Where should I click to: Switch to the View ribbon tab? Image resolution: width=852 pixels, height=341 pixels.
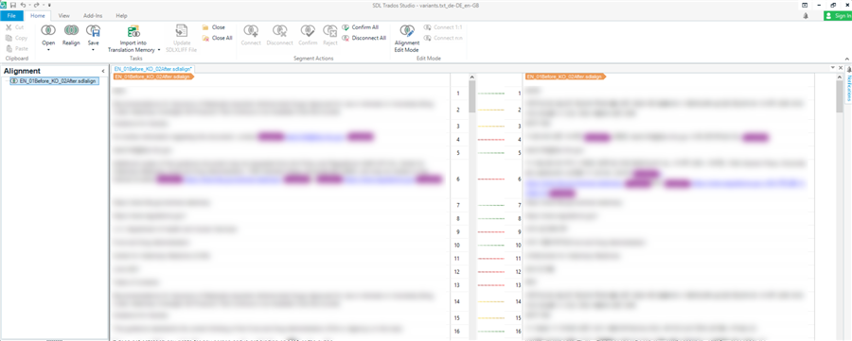63,16
